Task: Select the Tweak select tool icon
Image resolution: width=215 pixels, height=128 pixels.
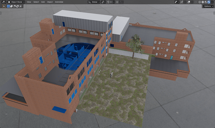Action: pyautogui.click(x=4, y=6)
